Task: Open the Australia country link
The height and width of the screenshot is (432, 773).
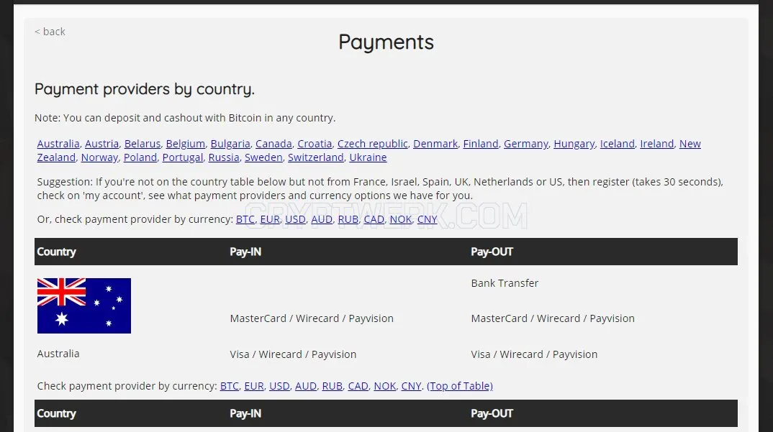Action: [58, 144]
